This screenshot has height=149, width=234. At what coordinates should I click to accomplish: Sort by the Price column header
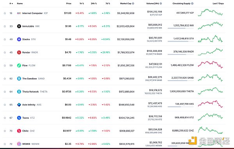coord(69,4)
